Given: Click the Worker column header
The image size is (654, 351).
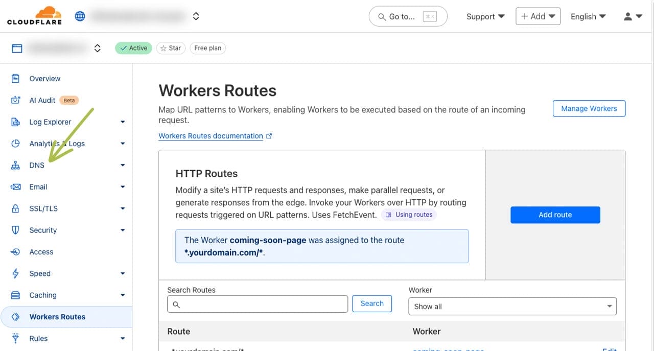Looking at the screenshot, I should 427,332.
